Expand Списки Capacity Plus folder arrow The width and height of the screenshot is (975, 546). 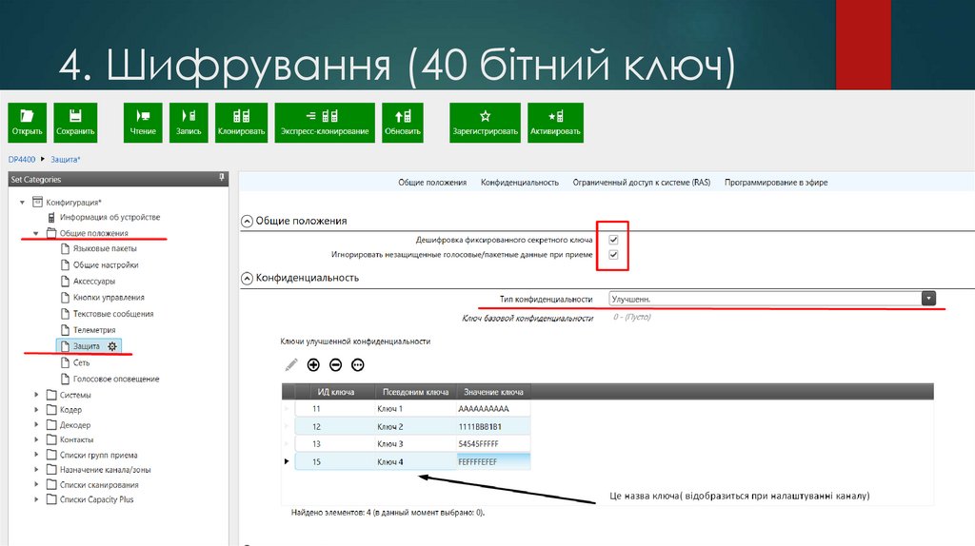click(36, 498)
